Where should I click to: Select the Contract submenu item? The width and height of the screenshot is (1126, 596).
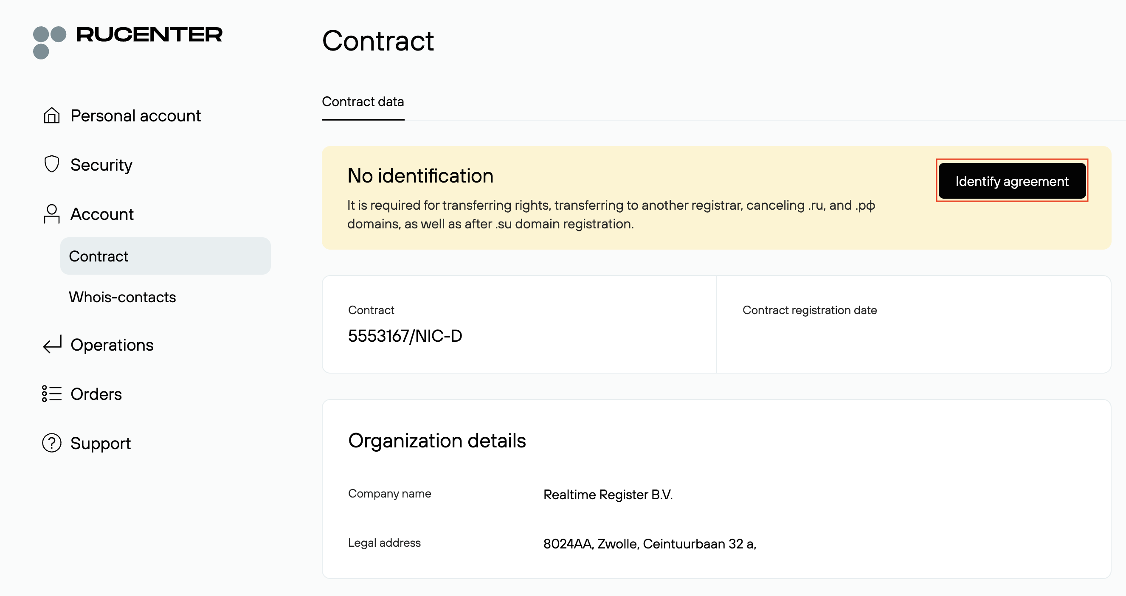click(99, 256)
